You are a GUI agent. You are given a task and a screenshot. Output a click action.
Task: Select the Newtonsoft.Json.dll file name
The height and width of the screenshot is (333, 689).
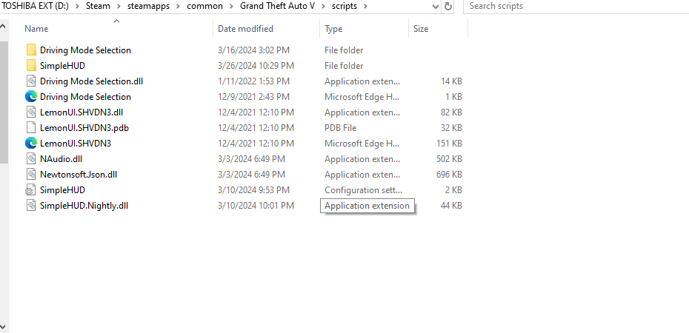click(79, 174)
